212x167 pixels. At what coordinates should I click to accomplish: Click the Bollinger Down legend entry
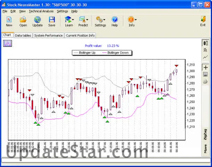[x=116, y=53]
